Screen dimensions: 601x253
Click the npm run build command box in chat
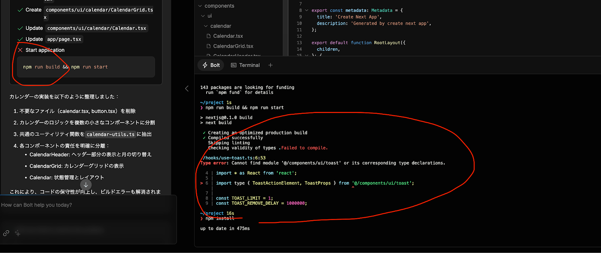pyautogui.click(x=86, y=67)
